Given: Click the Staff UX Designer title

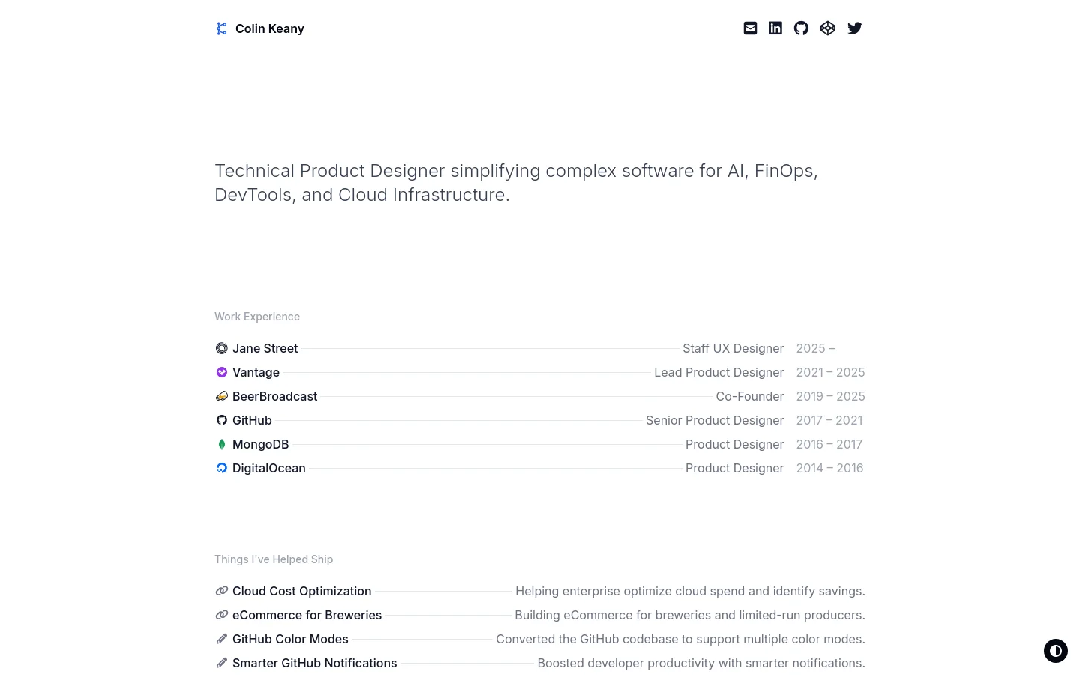Looking at the screenshot, I should pyautogui.click(x=733, y=348).
